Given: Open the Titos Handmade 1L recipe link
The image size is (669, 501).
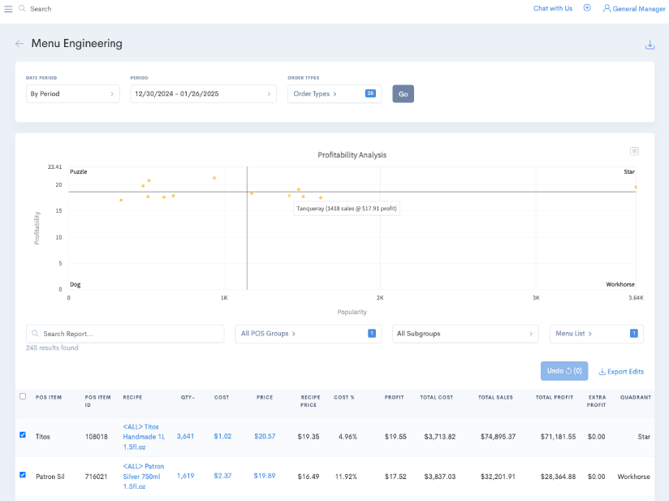Looking at the screenshot, I should [144, 437].
